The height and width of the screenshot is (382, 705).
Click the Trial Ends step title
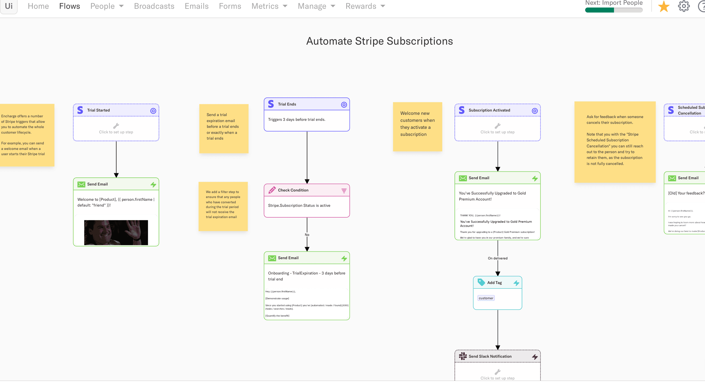[x=287, y=104]
